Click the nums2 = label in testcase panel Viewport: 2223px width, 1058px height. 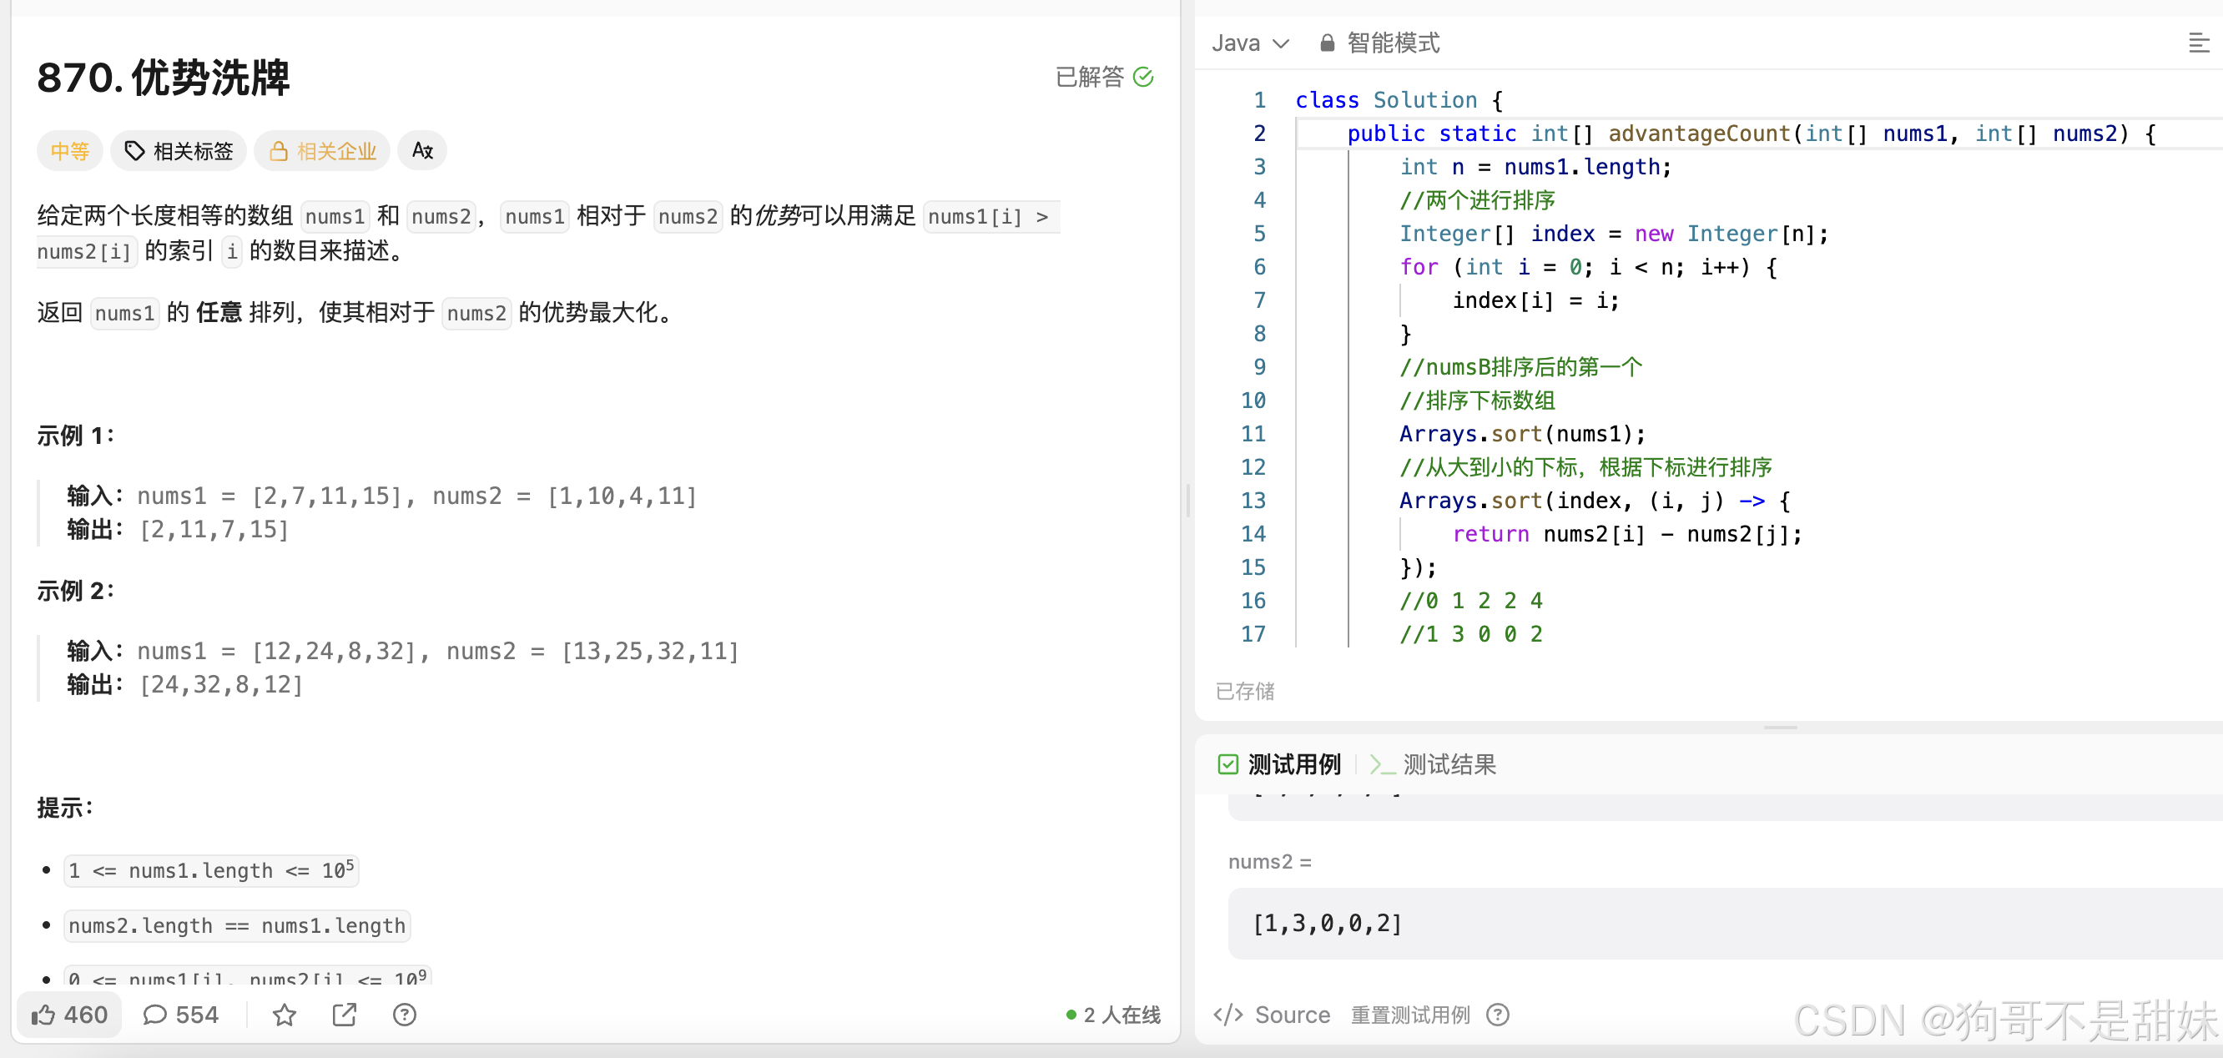(1270, 862)
